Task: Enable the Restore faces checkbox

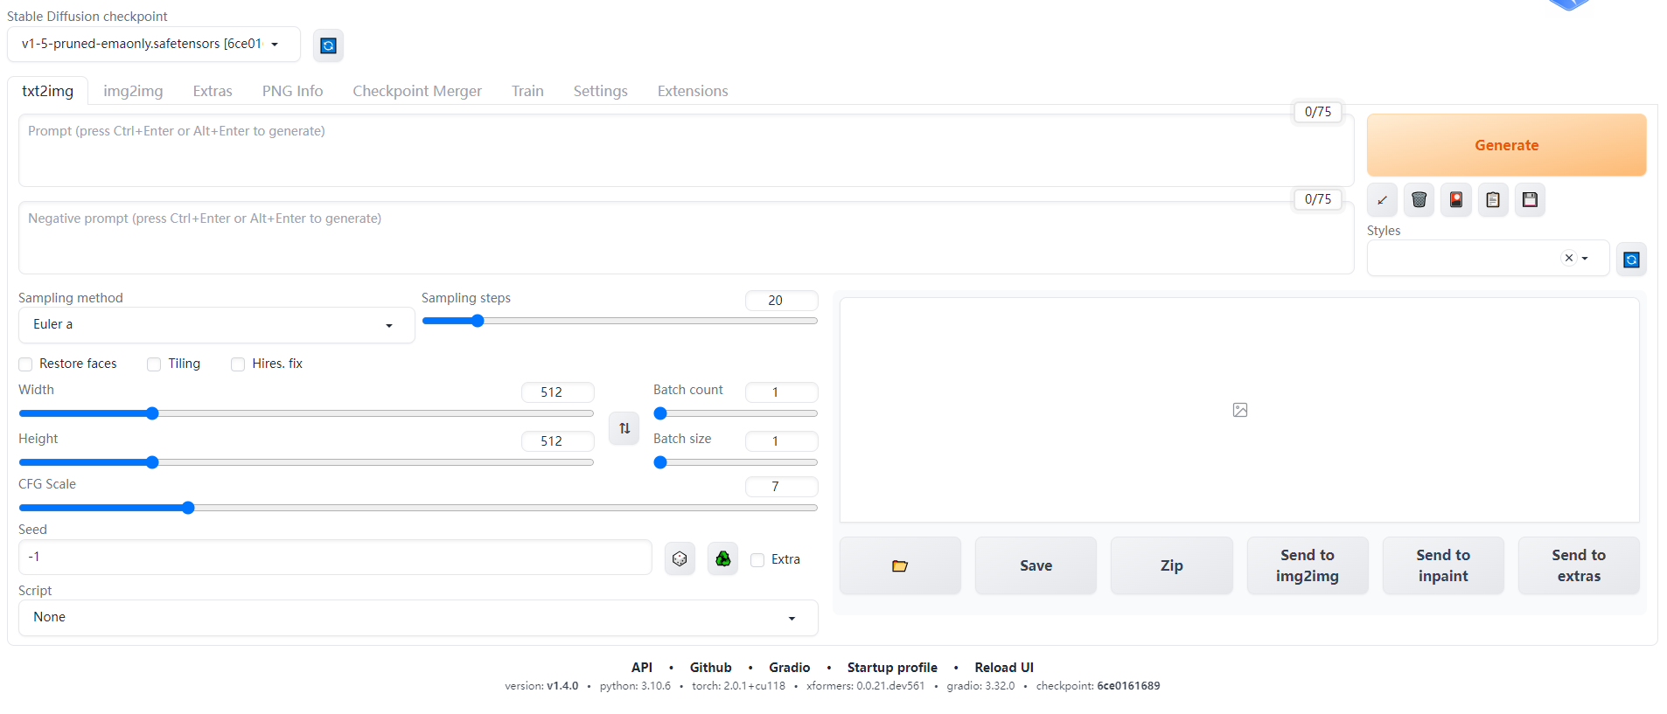Action: point(26,364)
